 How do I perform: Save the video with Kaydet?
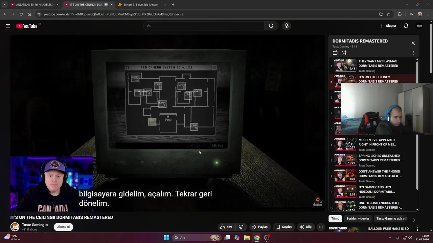tap(283, 227)
